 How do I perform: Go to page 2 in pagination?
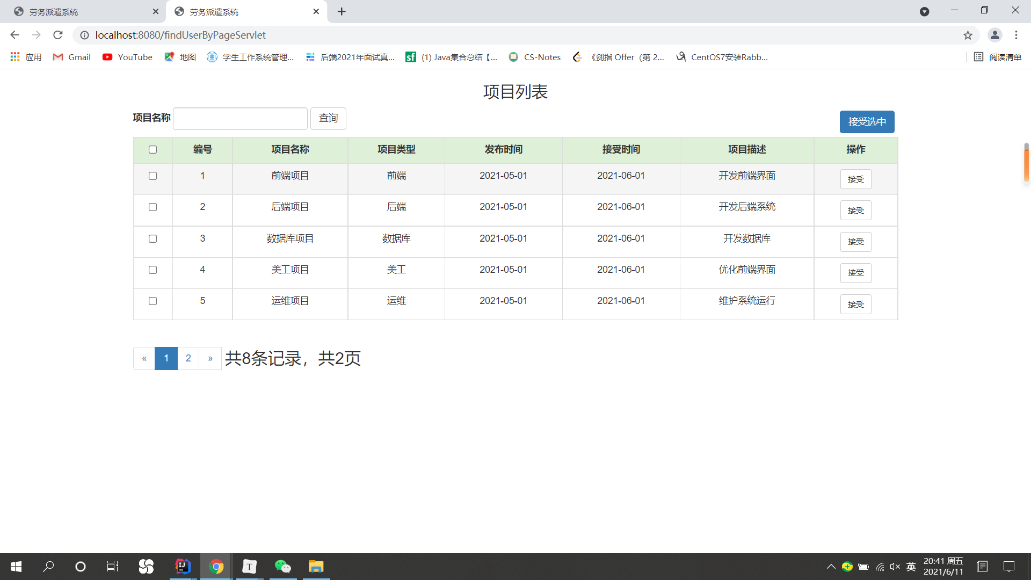[x=188, y=358]
